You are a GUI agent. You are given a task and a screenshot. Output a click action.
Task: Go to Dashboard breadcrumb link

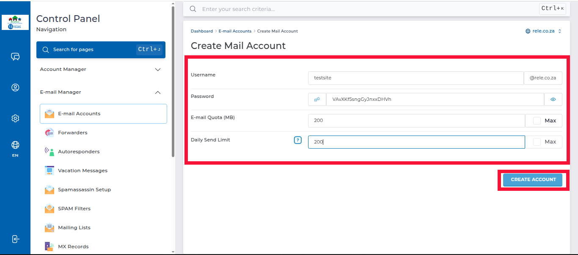pos(202,31)
